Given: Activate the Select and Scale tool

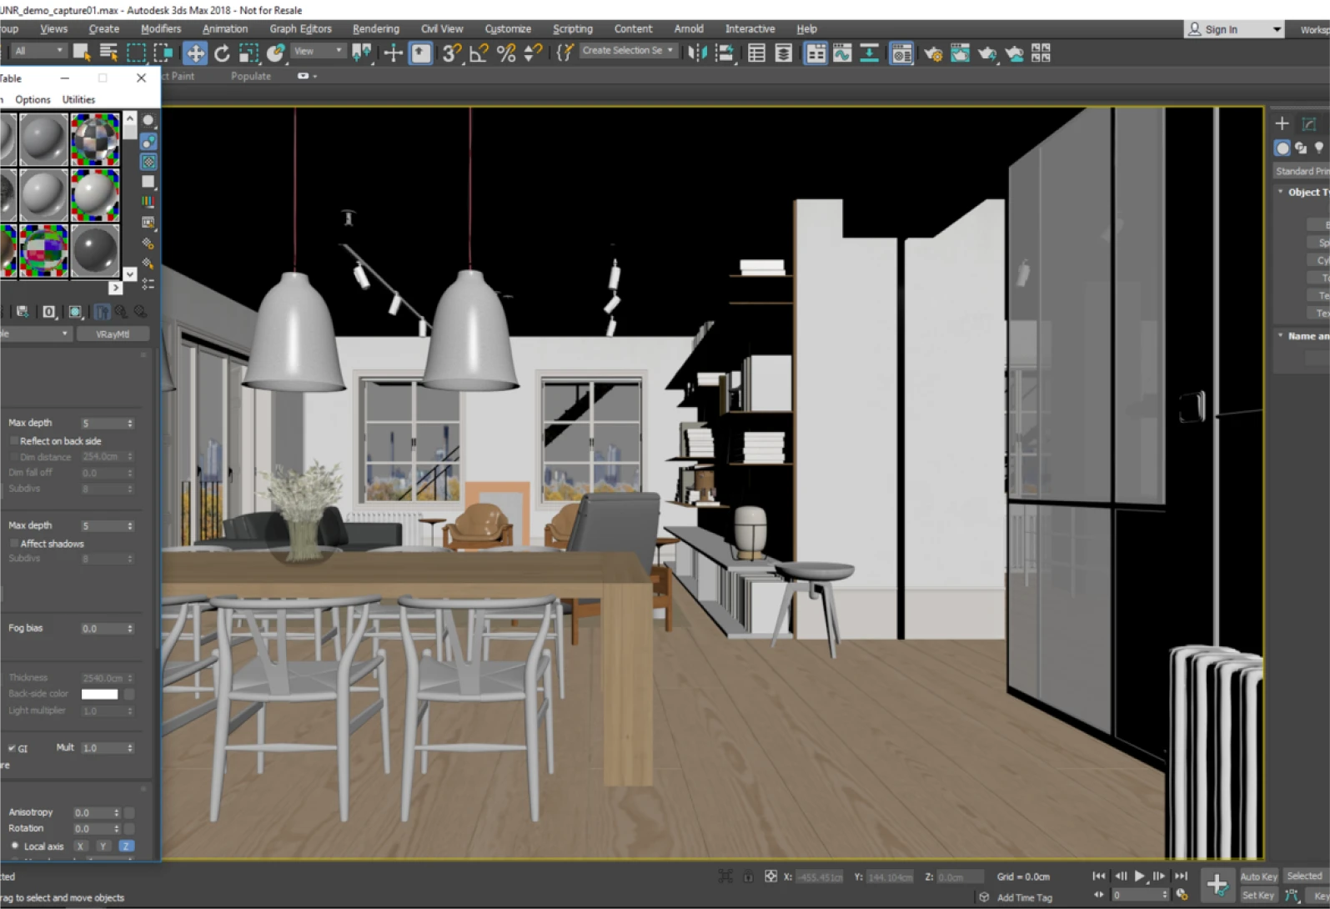Looking at the screenshot, I should 248,53.
